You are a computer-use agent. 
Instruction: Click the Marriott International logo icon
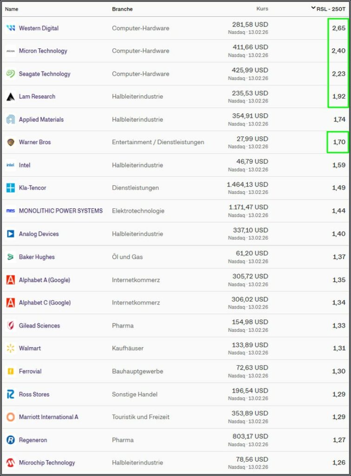coord(11,417)
